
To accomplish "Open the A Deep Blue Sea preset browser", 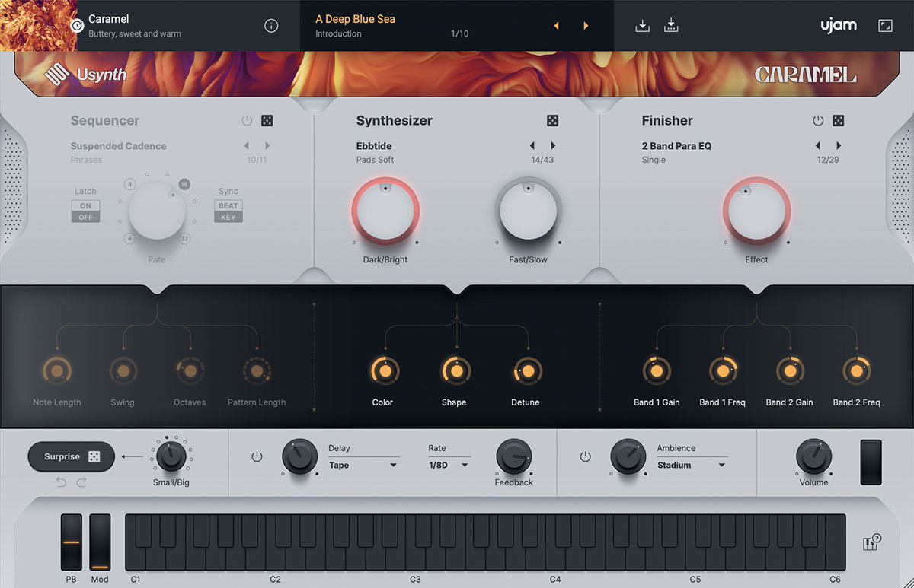I will pos(356,19).
